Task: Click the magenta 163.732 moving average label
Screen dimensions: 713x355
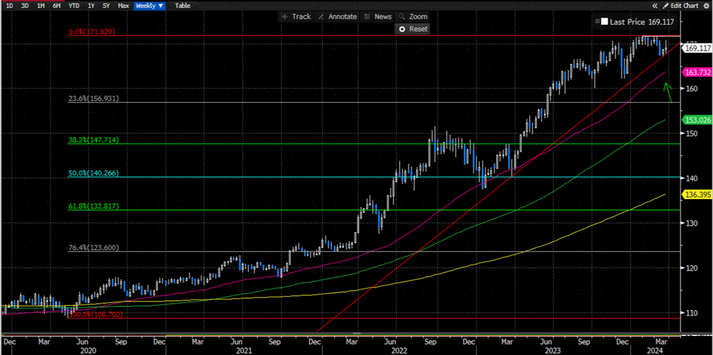Action: pos(696,72)
